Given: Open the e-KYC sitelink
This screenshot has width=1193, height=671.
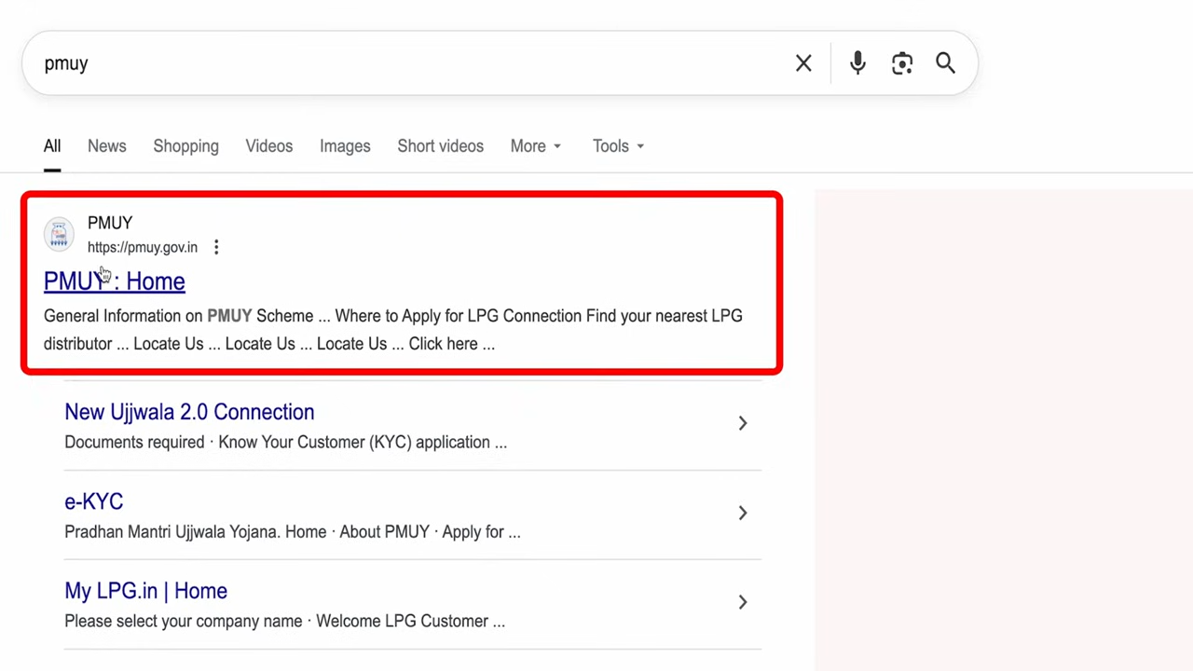Looking at the screenshot, I should click(93, 501).
